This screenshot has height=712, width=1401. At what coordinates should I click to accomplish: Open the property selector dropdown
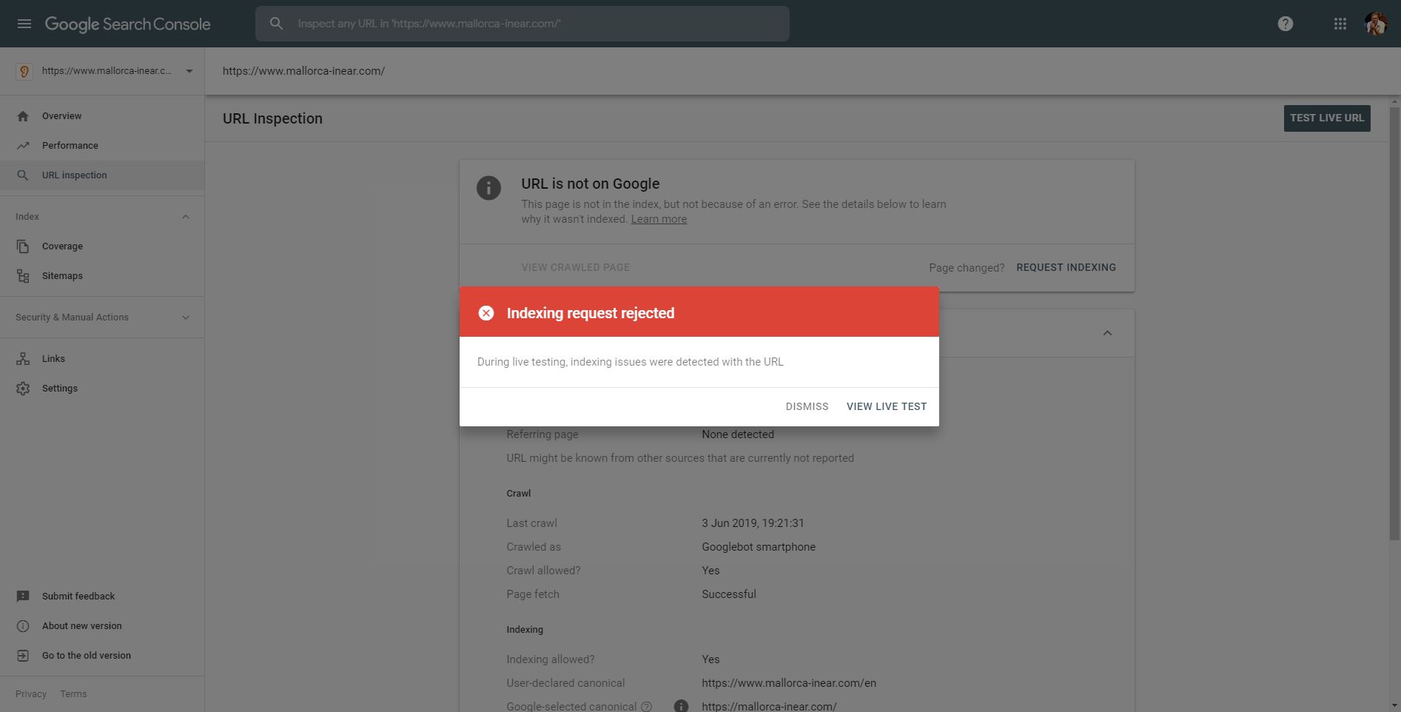(189, 71)
